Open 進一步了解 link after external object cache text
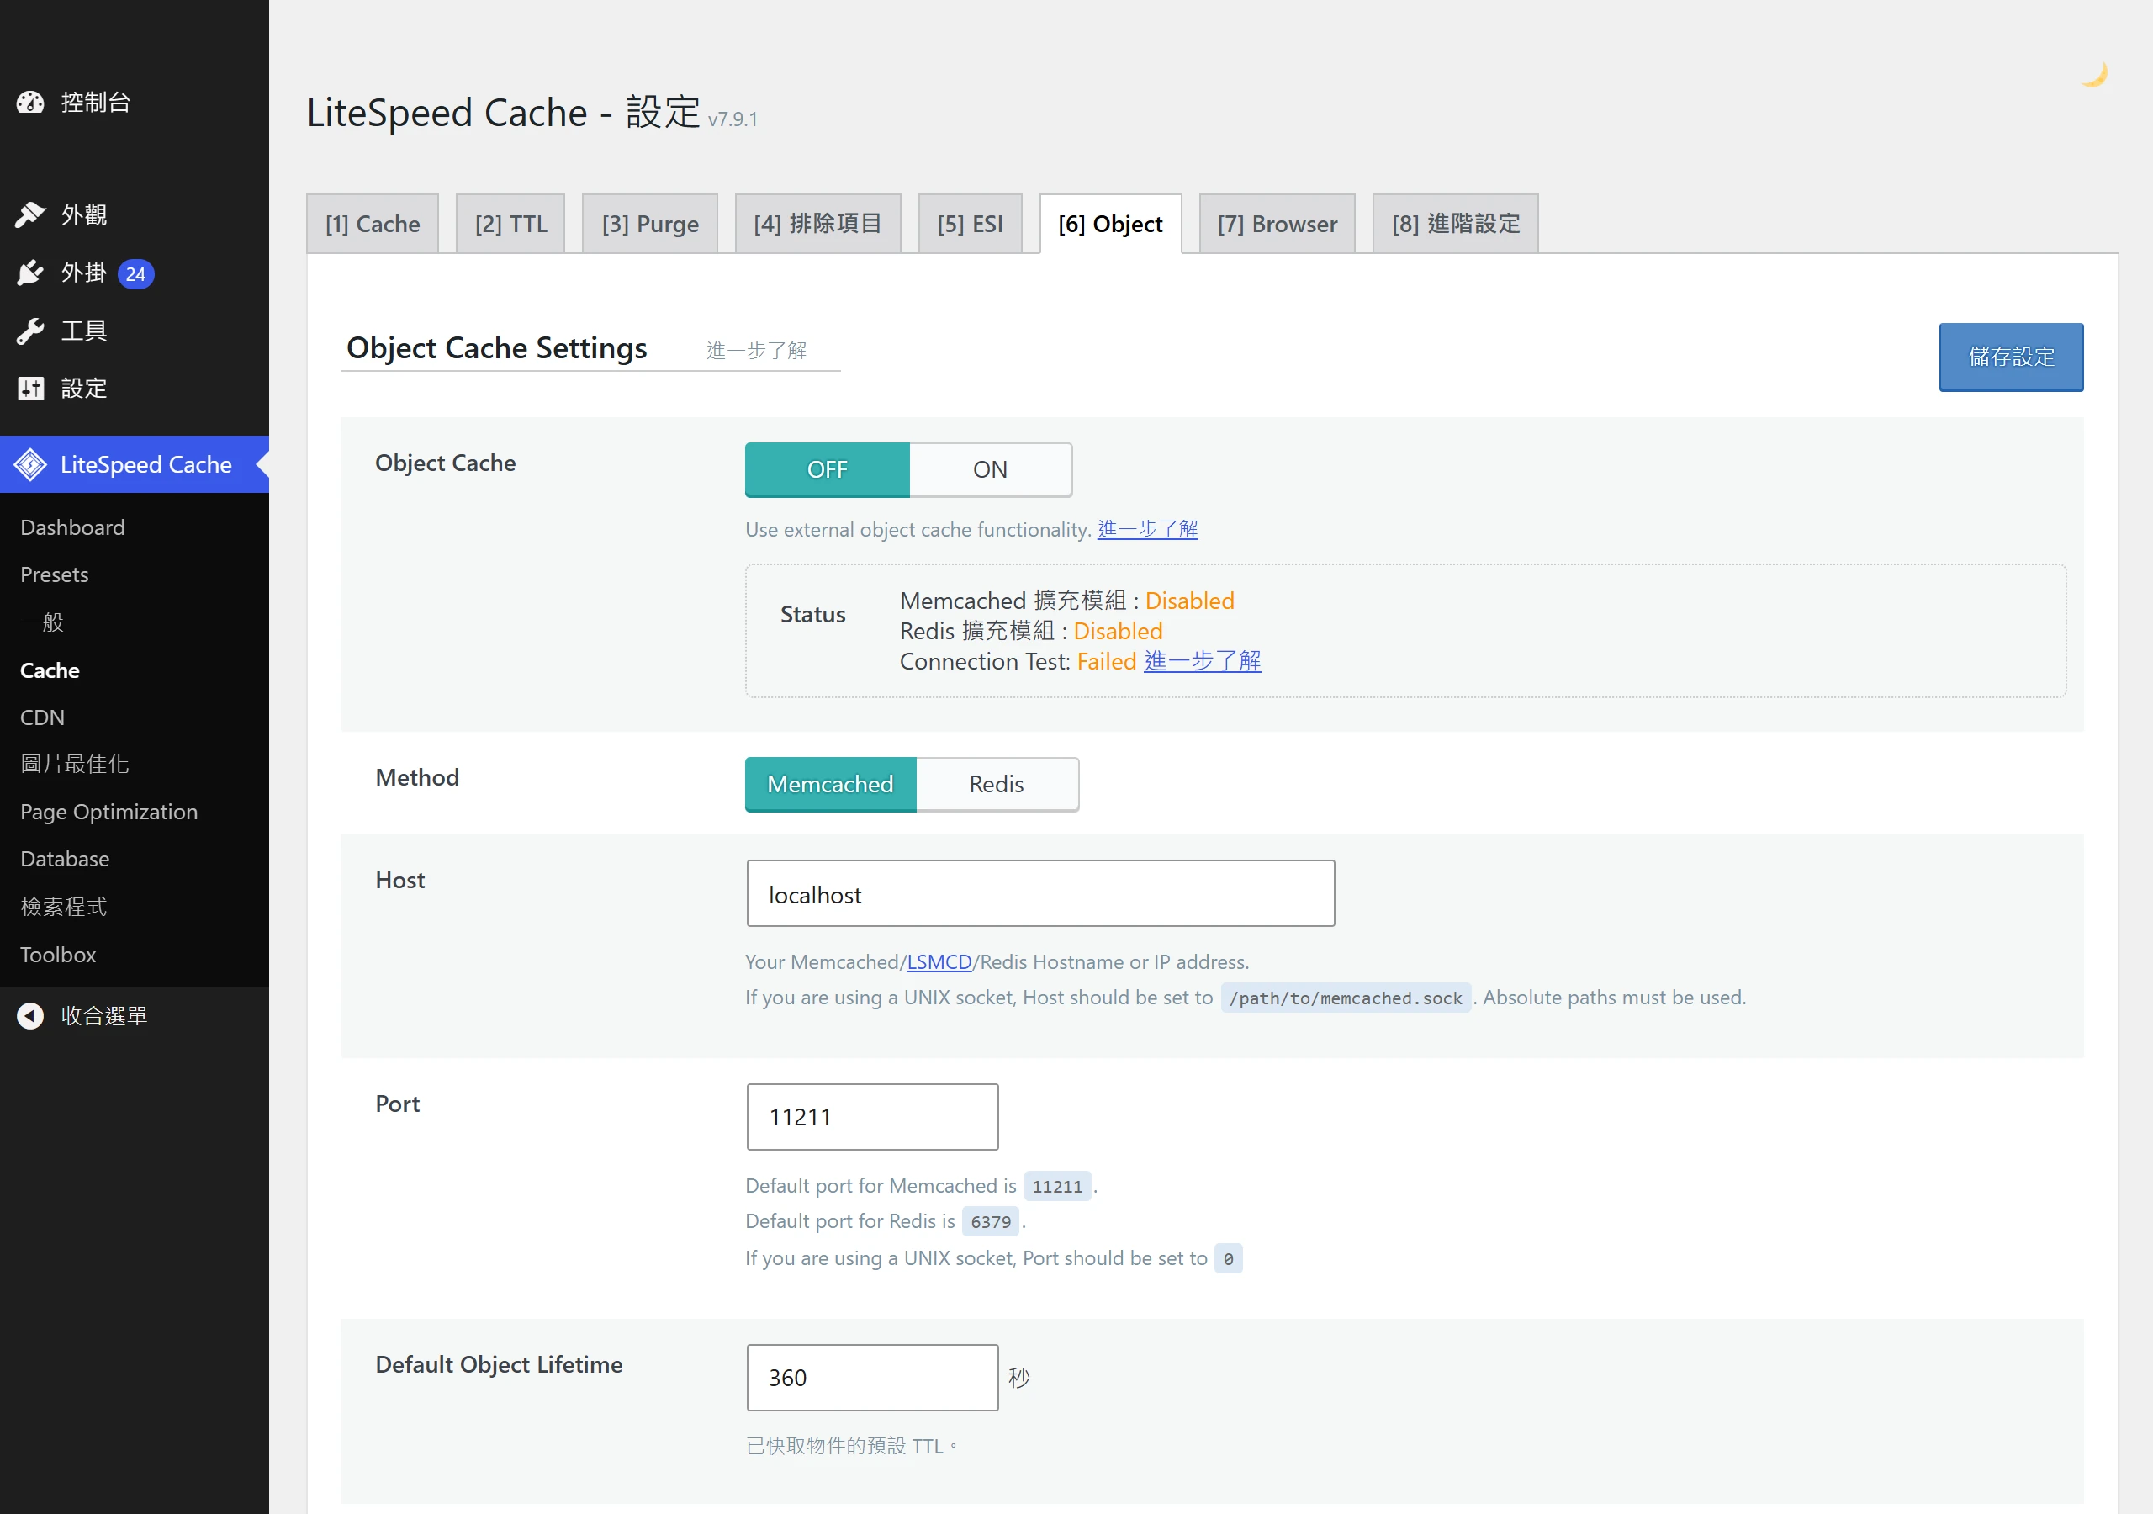 click(x=1148, y=530)
